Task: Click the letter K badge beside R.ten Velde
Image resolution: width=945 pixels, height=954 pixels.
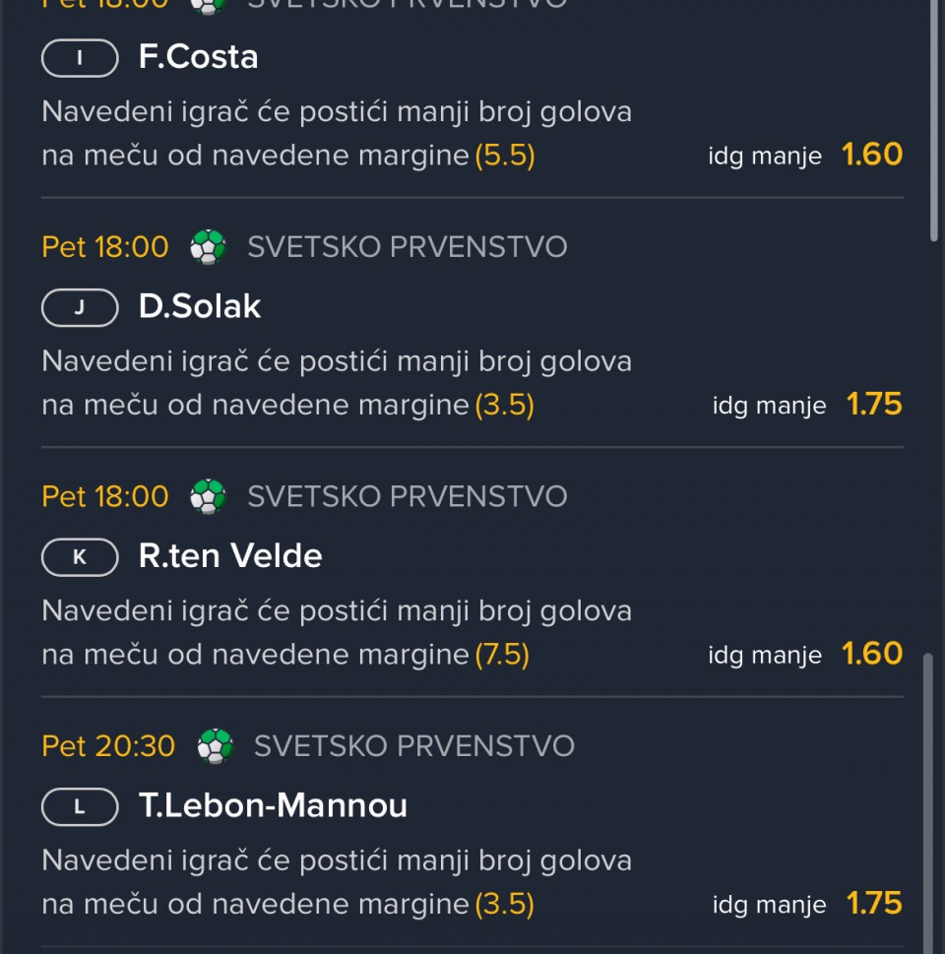Action: click(80, 557)
